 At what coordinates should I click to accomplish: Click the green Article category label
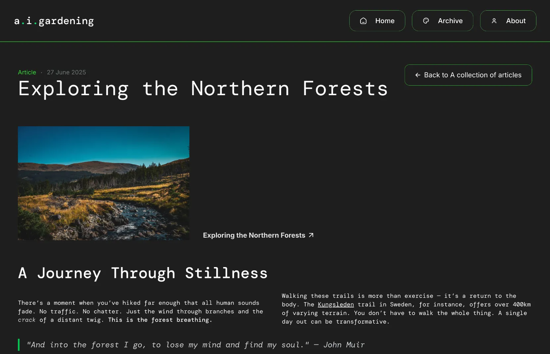[x=27, y=72]
